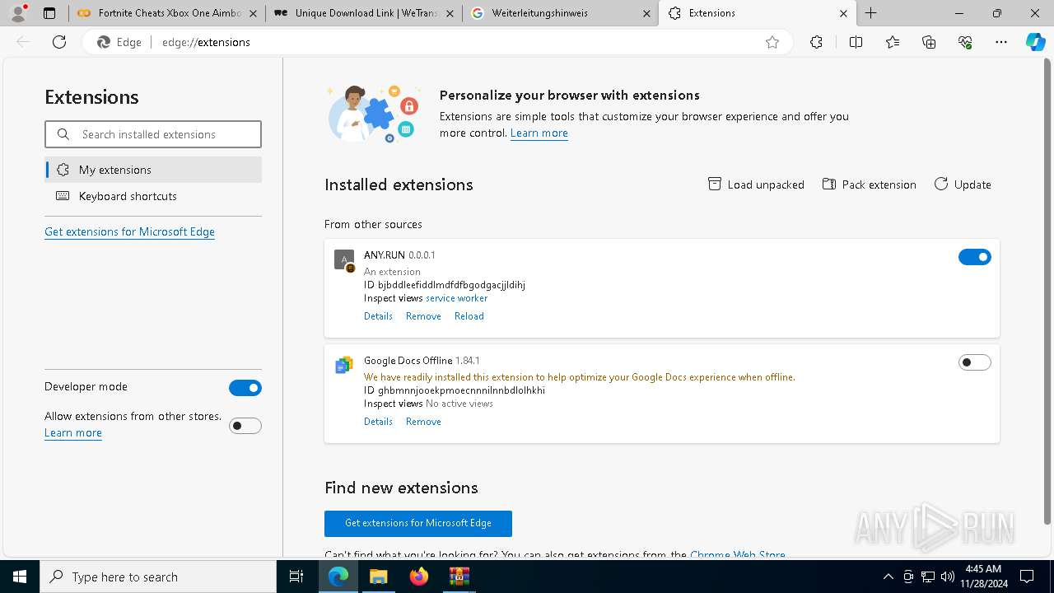Image resolution: width=1054 pixels, height=593 pixels.
Task: Open sidebar Get extensions for Microsoft Edge link
Action: click(129, 232)
